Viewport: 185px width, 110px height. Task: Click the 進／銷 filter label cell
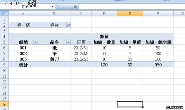point(23,25)
